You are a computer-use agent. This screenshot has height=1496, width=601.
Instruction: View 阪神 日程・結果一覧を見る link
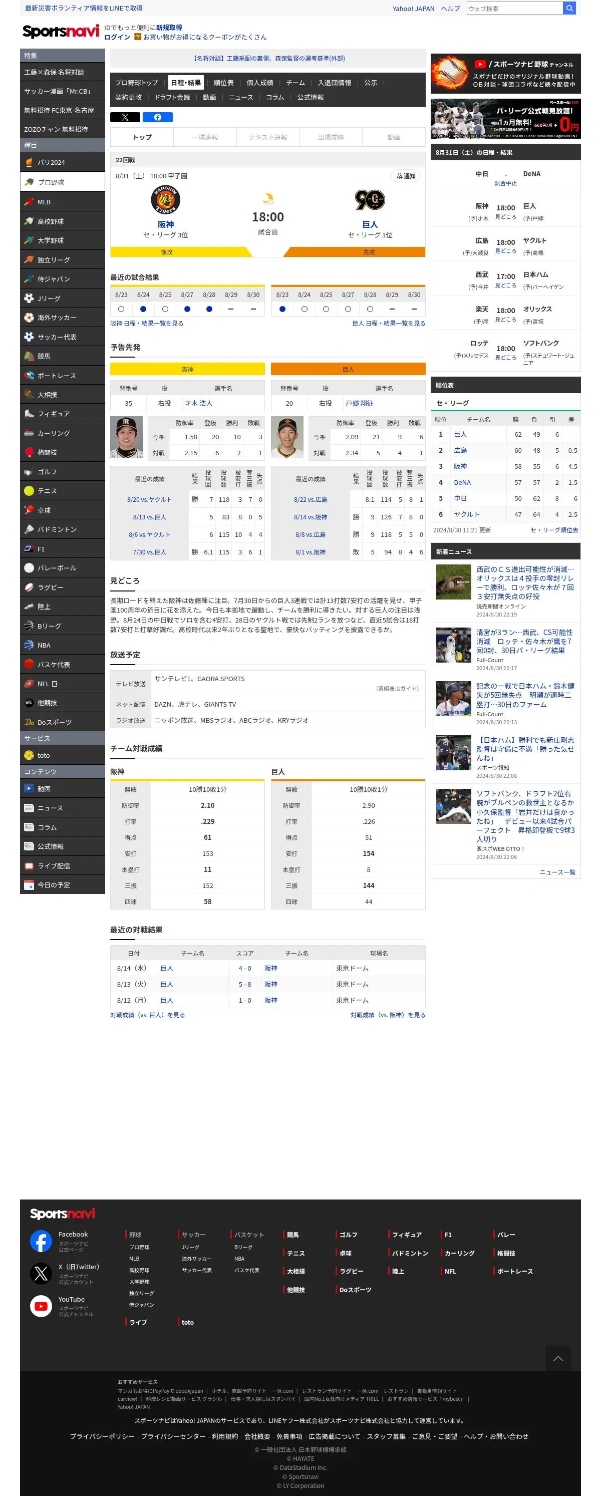pyautogui.click(x=147, y=324)
